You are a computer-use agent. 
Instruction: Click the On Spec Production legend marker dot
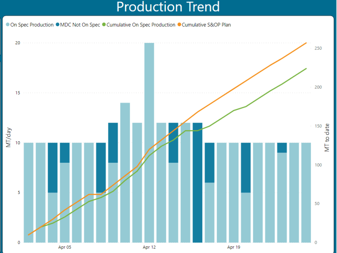tap(8, 25)
